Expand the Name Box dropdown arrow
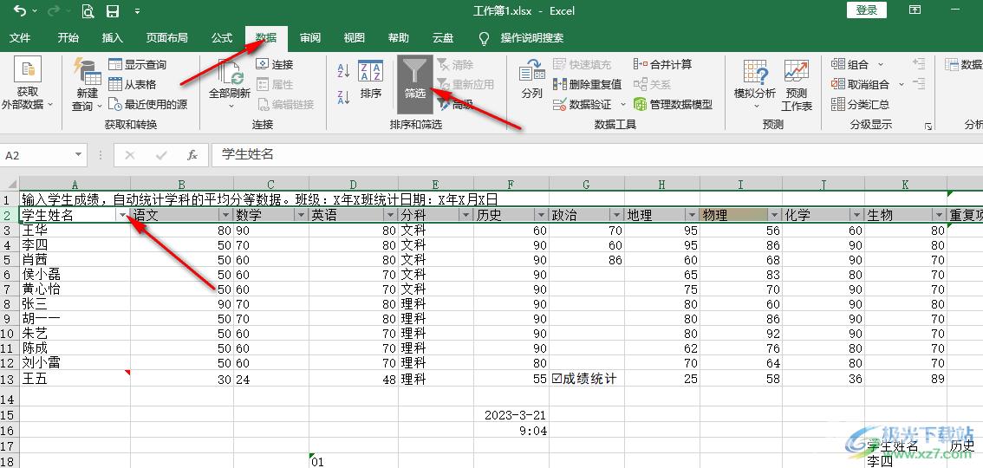983x468 pixels. point(78,155)
